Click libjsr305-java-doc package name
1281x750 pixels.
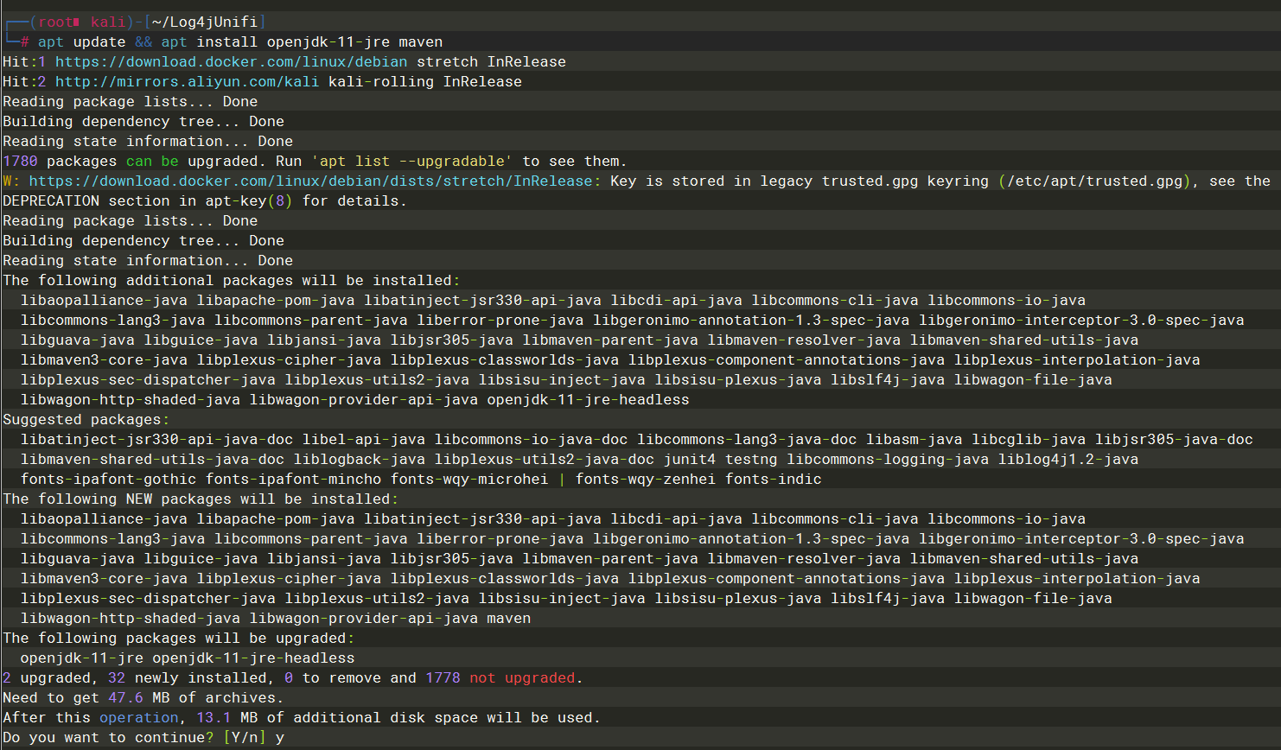[1174, 439]
